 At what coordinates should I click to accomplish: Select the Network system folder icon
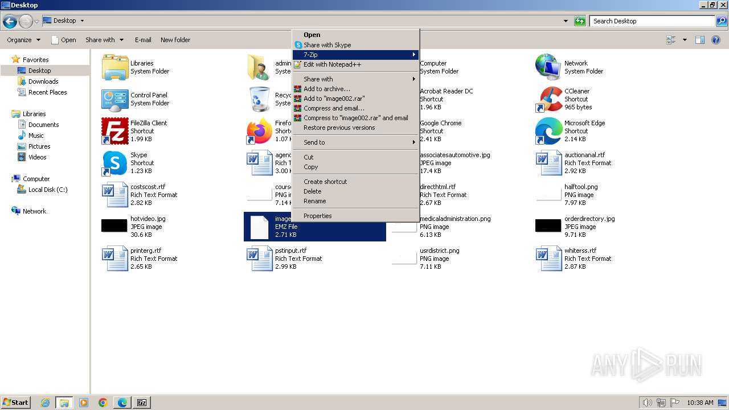click(x=549, y=67)
